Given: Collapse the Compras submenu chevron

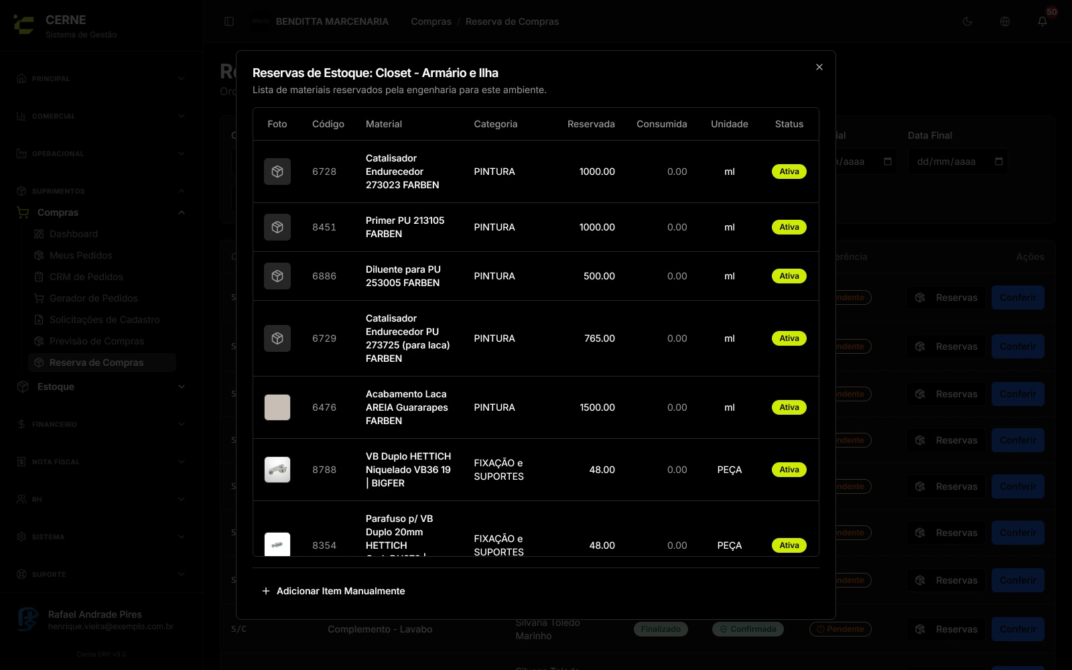Looking at the screenshot, I should pos(182,212).
